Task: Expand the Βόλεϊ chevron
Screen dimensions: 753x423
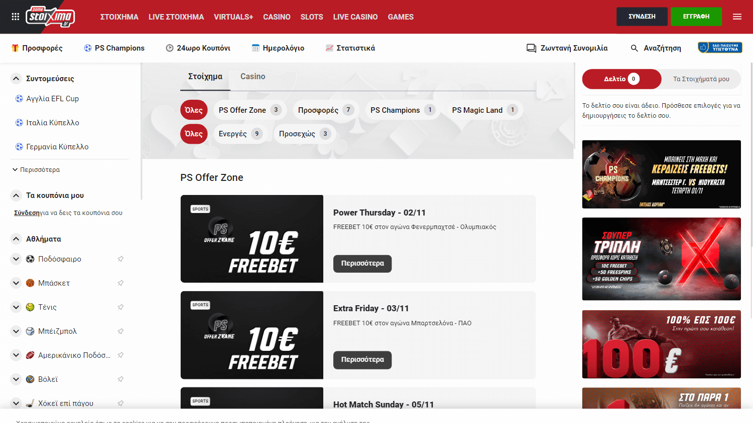Action: click(16, 379)
